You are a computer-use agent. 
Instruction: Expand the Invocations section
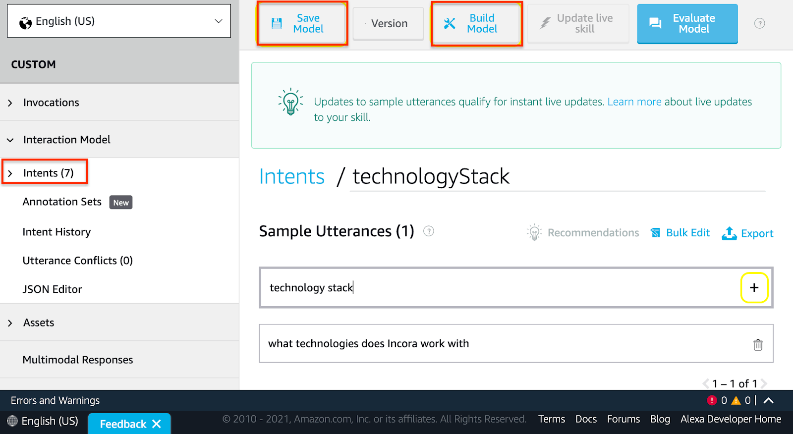click(10, 103)
